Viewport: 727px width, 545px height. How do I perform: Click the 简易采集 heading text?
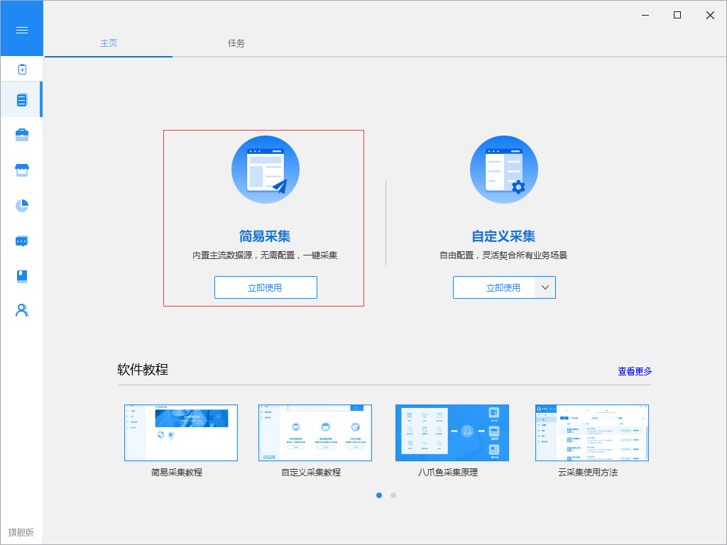pyautogui.click(x=265, y=236)
